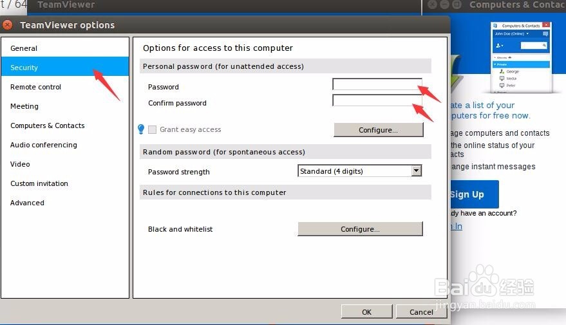Viewport: 566px width, 325px height.
Task: Focus the personal Password field
Action: (377, 84)
